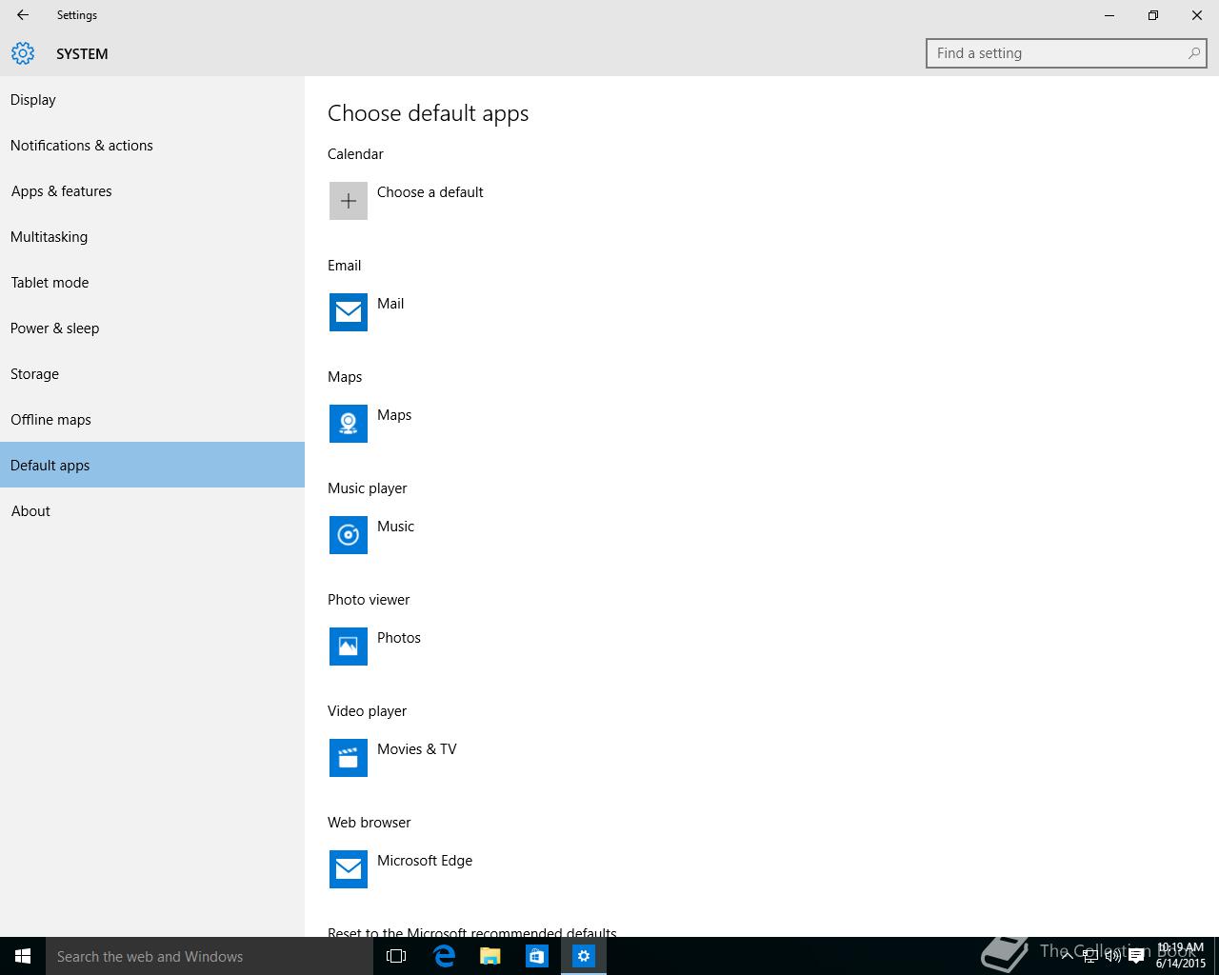This screenshot has width=1219, height=975.
Task: Change the Movies & TV default label
Action: click(417, 749)
